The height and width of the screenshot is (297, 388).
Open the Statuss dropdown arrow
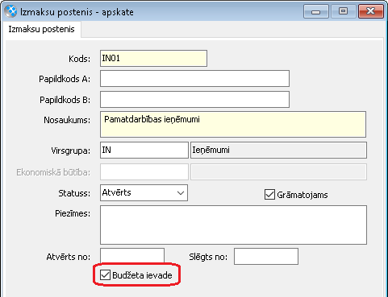point(181,193)
